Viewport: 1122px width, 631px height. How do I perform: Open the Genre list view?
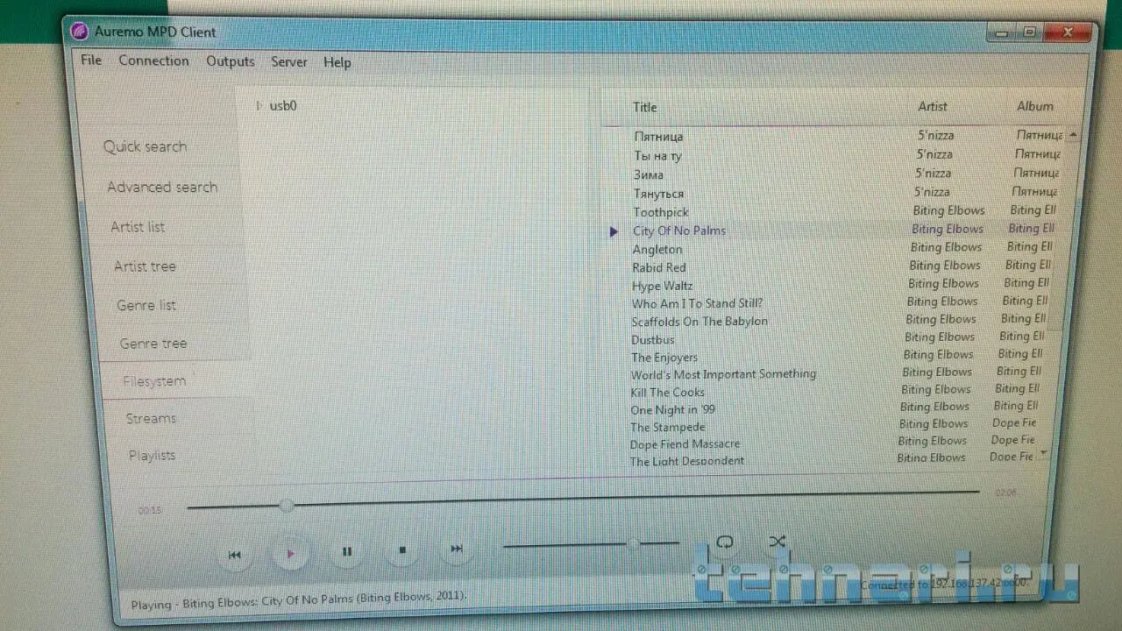click(146, 305)
